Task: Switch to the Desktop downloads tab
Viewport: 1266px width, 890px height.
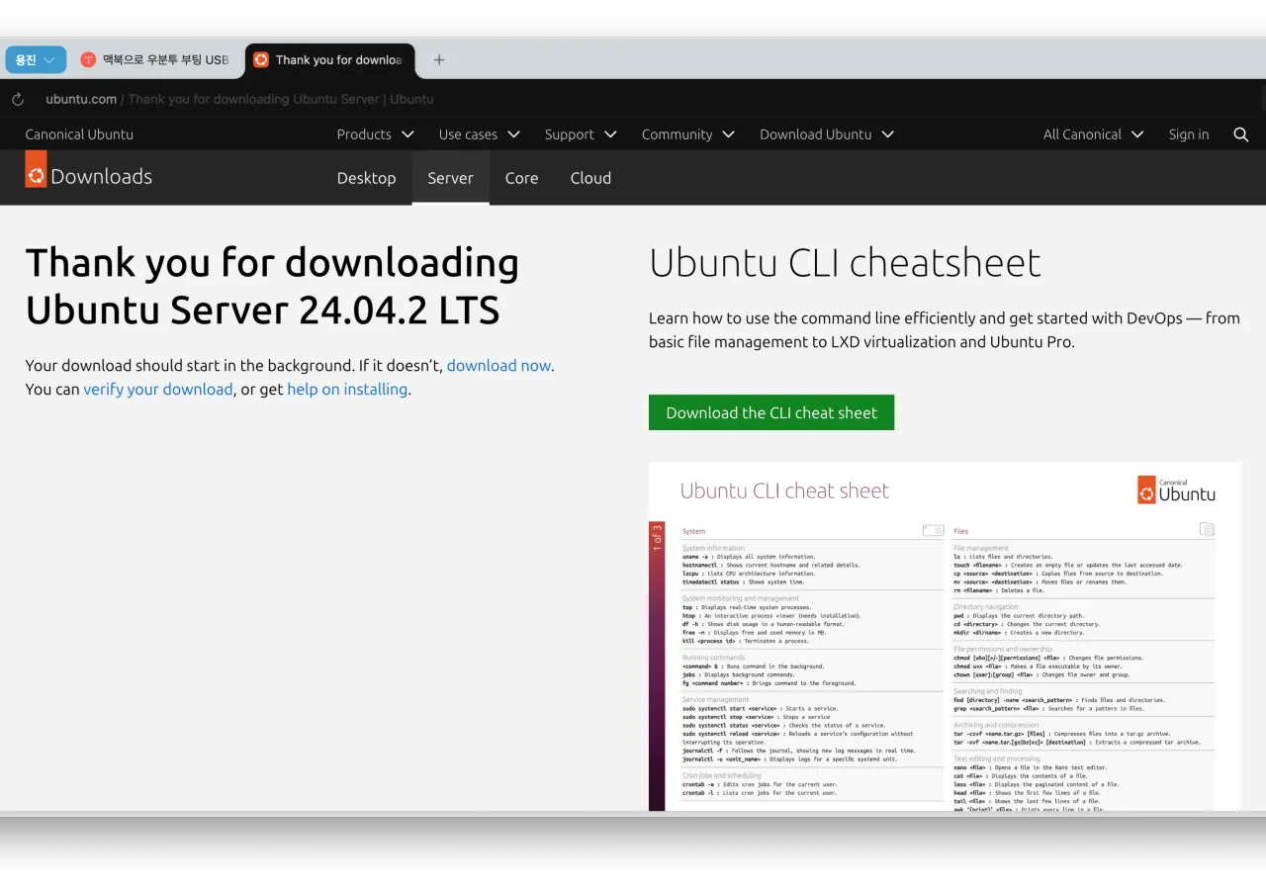Action: (x=366, y=178)
